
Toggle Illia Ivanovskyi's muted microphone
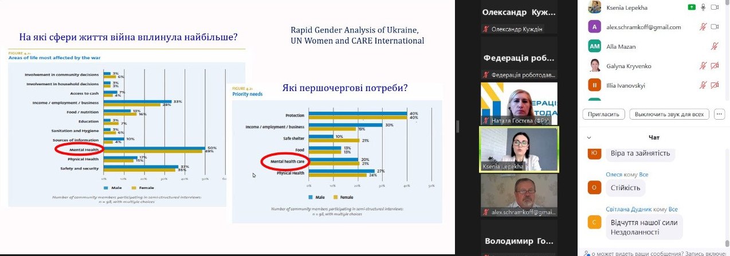click(x=703, y=85)
